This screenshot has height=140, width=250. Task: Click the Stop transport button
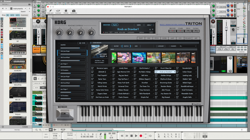[x=131, y=136]
